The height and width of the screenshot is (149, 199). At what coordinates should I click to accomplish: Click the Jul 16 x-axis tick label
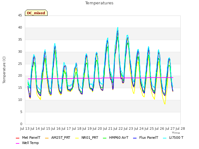pos(56,129)
